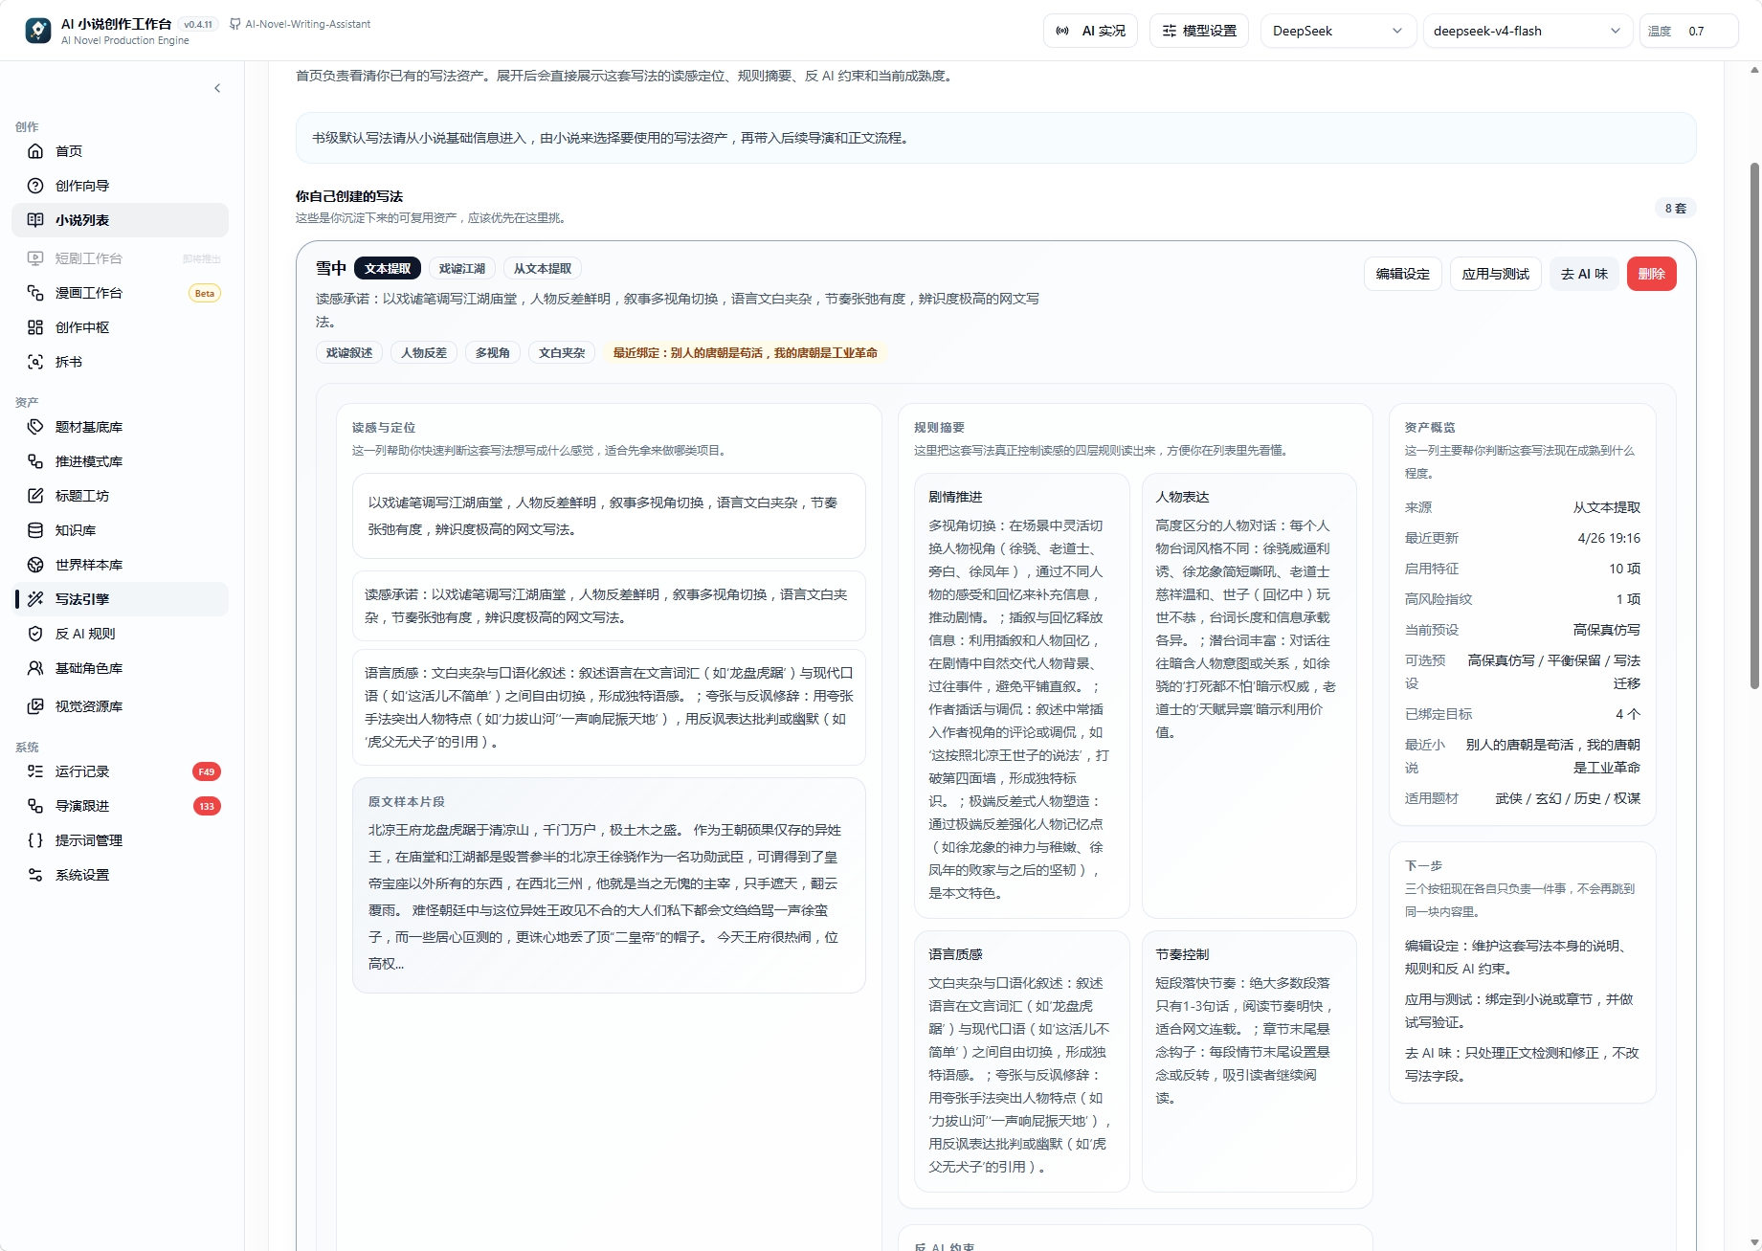The height and width of the screenshot is (1251, 1762).
Task: Open 知识库 via its database icon
Action: pos(35,530)
